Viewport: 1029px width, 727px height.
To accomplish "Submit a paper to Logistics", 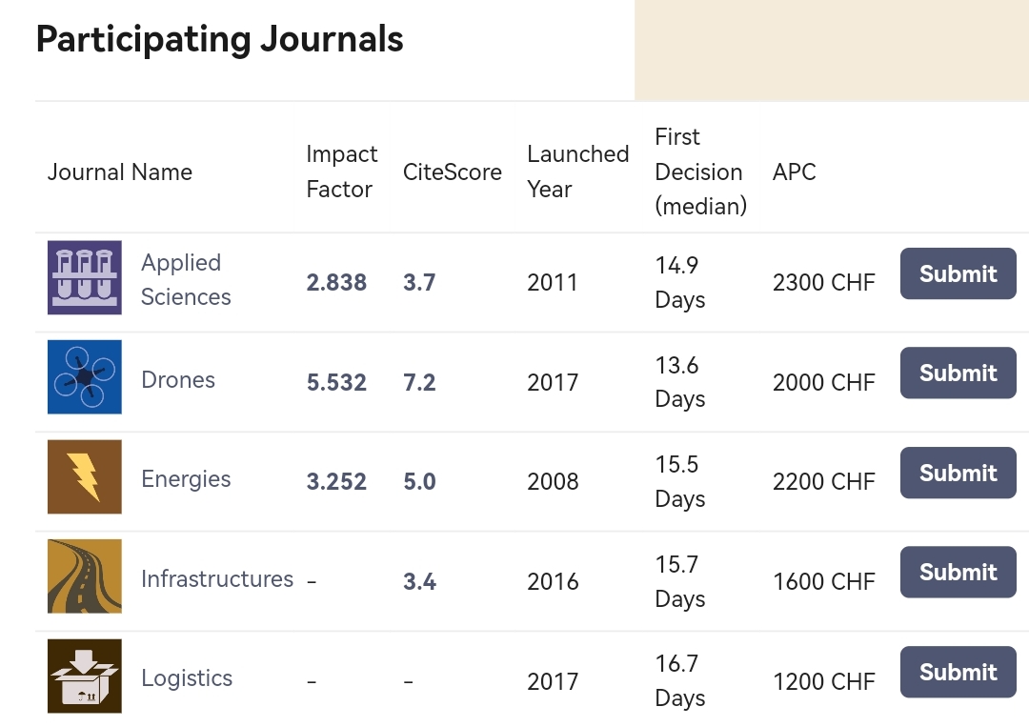I will pos(958,672).
